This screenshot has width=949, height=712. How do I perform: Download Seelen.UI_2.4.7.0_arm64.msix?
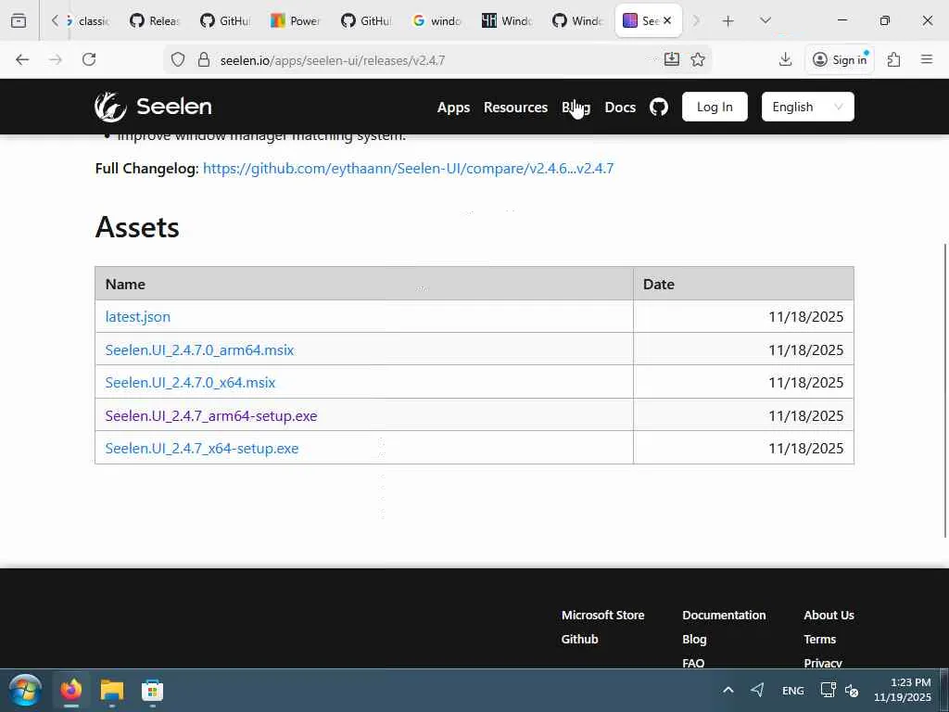[x=199, y=350]
